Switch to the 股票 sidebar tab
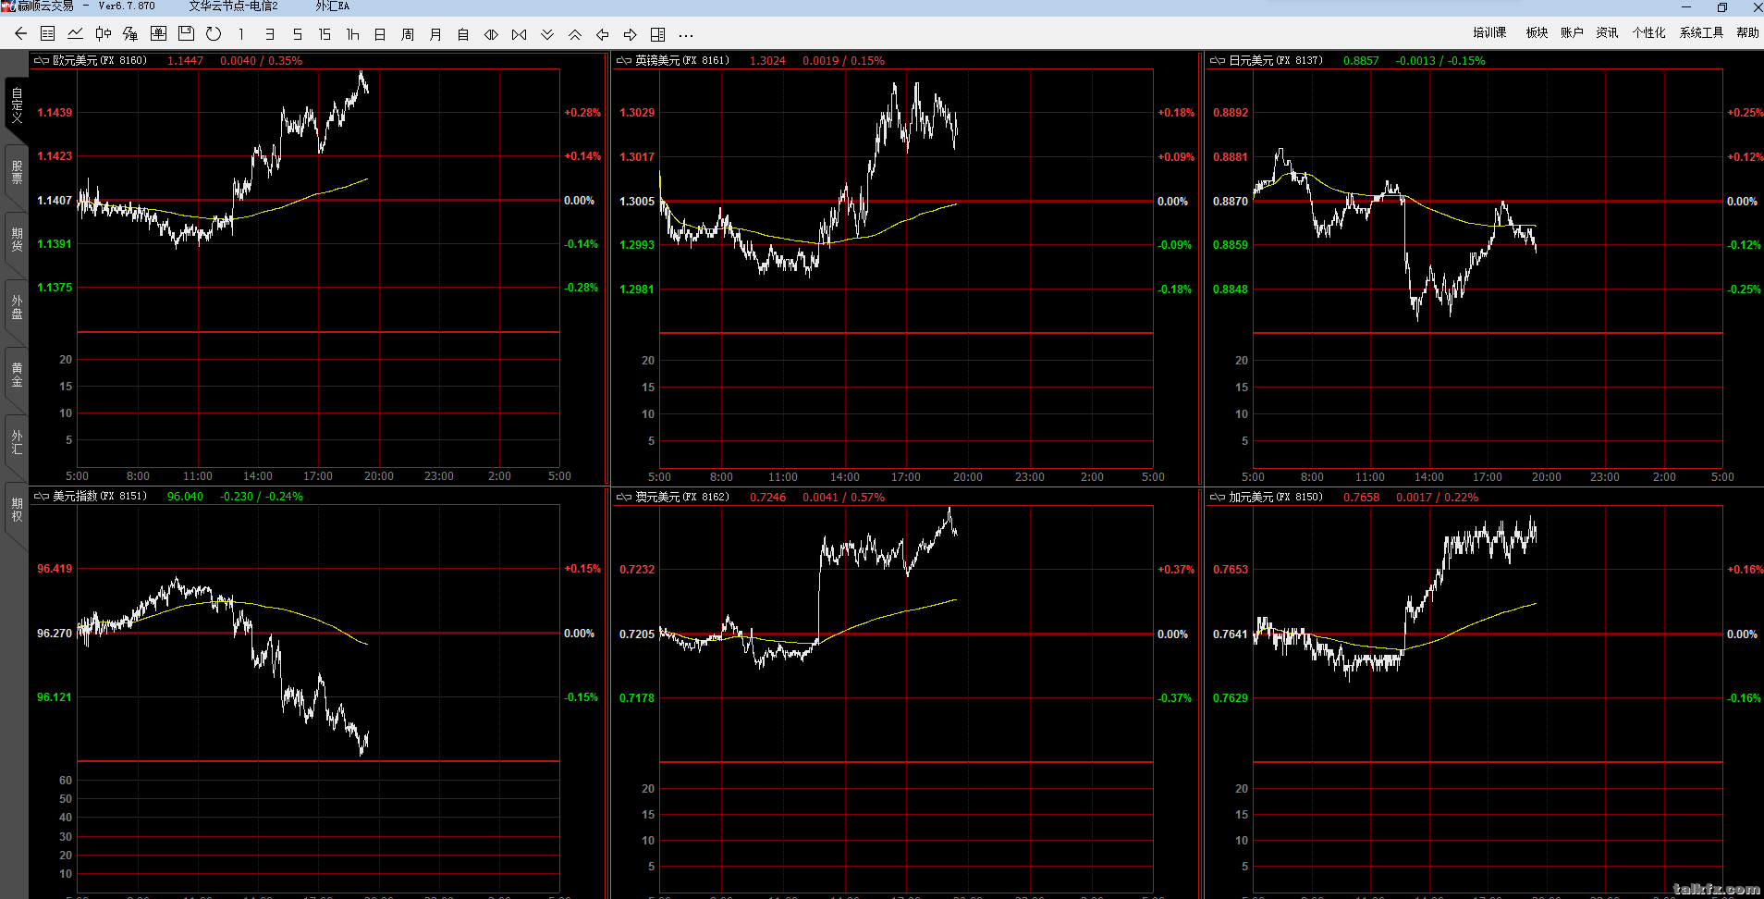The width and height of the screenshot is (1764, 899). 17,172
